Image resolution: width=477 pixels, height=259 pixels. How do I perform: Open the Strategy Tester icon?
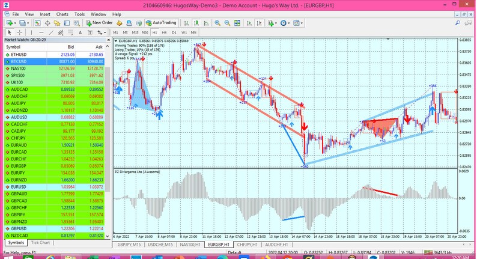tap(77, 23)
